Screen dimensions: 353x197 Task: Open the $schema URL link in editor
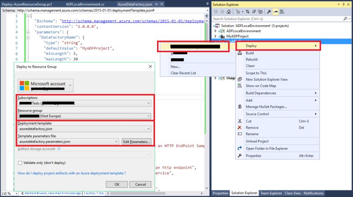tap(133, 21)
